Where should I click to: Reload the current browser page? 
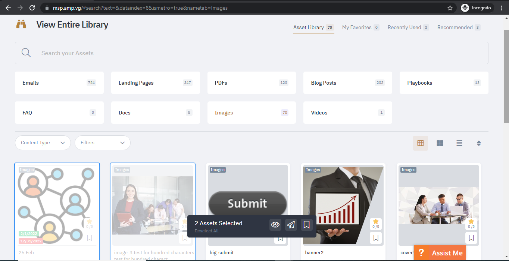(x=32, y=8)
